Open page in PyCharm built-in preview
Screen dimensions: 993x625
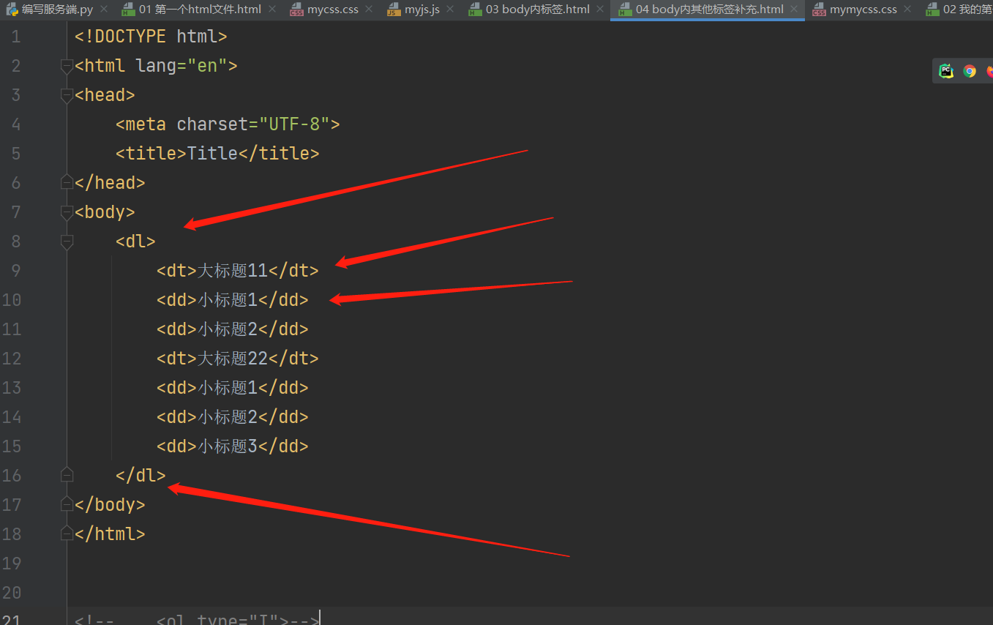click(x=946, y=71)
